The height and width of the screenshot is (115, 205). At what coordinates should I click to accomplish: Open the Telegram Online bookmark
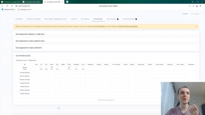(x=8, y=9)
